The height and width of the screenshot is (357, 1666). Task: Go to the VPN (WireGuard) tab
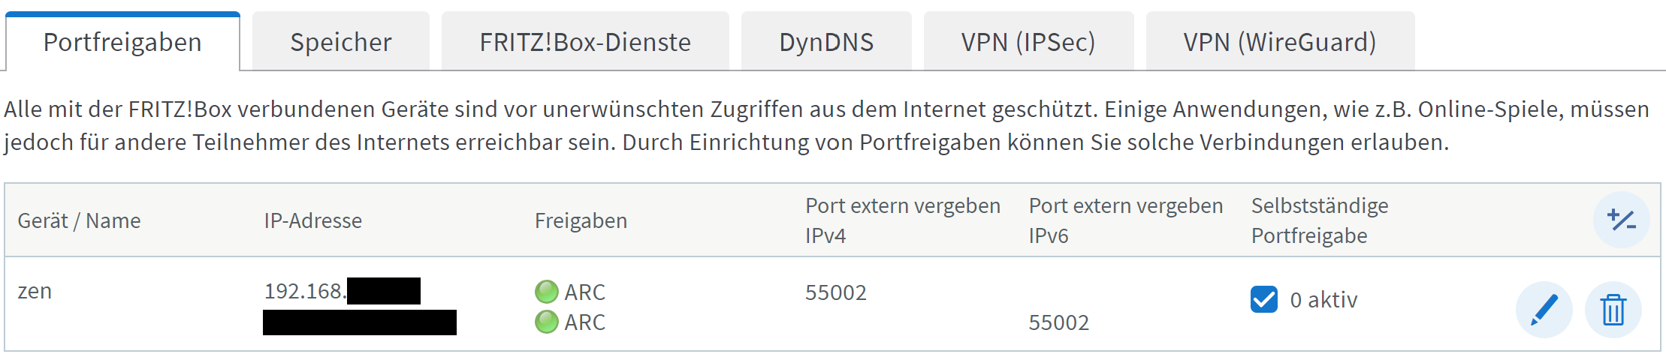1280,41
